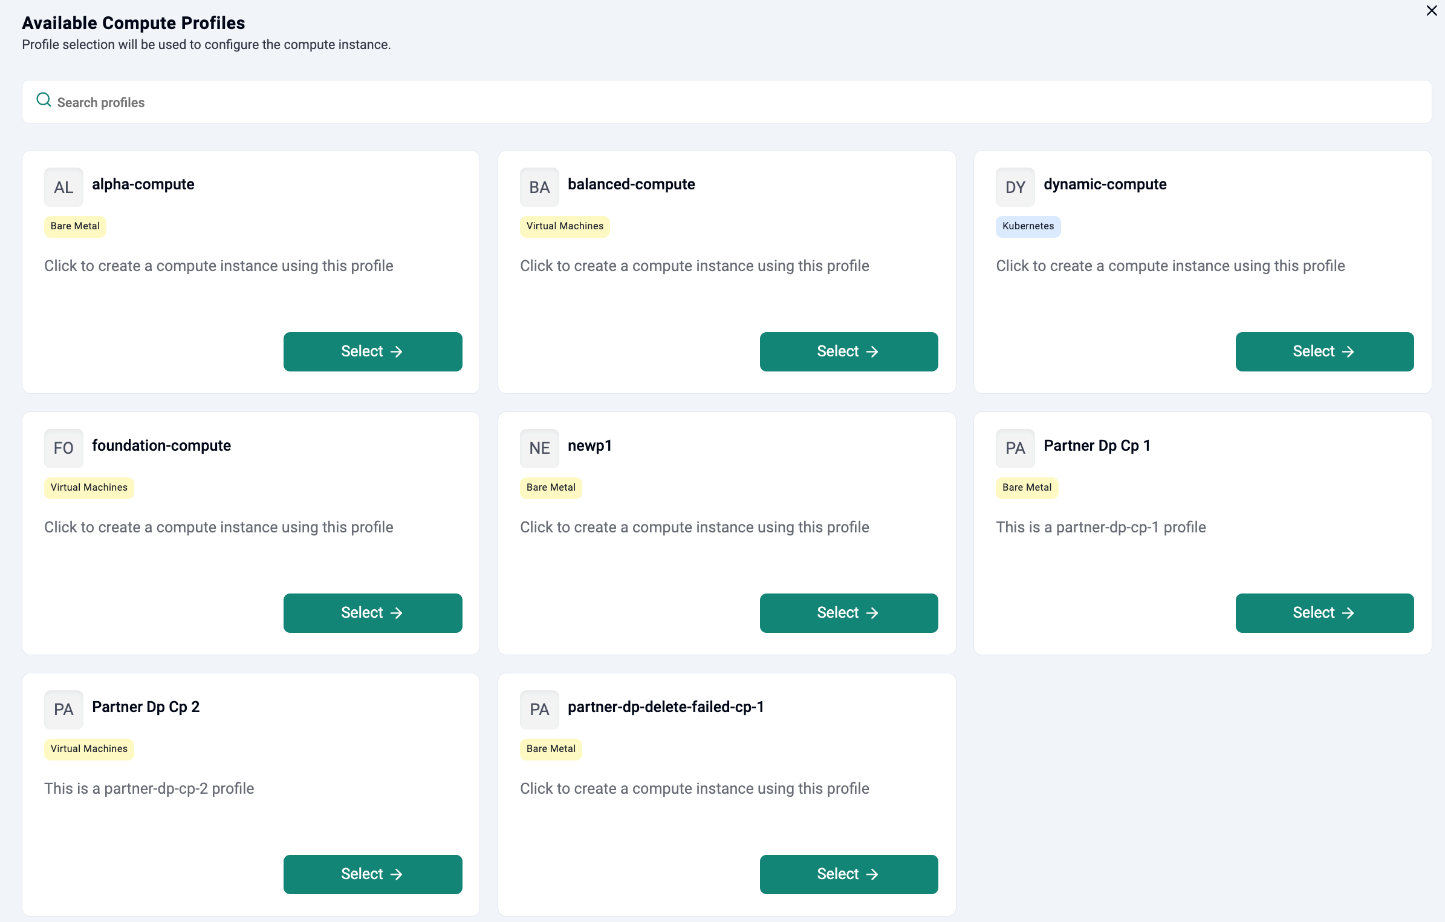The width and height of the screenshot is (1445, 922).
Task: Click the BA avatar for balanced-compute
Action: [x=539, y=187]
